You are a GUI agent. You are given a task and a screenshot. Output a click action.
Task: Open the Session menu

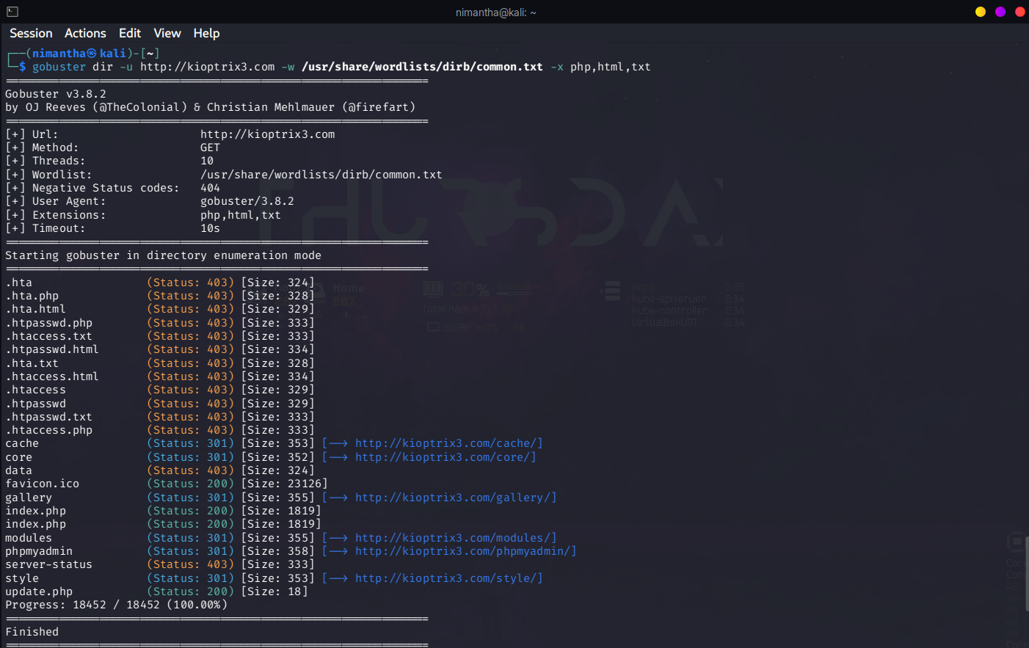pos(31,33)
